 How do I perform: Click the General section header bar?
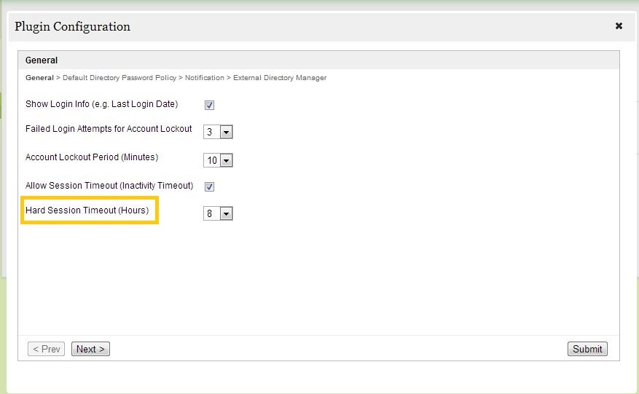pyautogui.click(x=318, y=60)
